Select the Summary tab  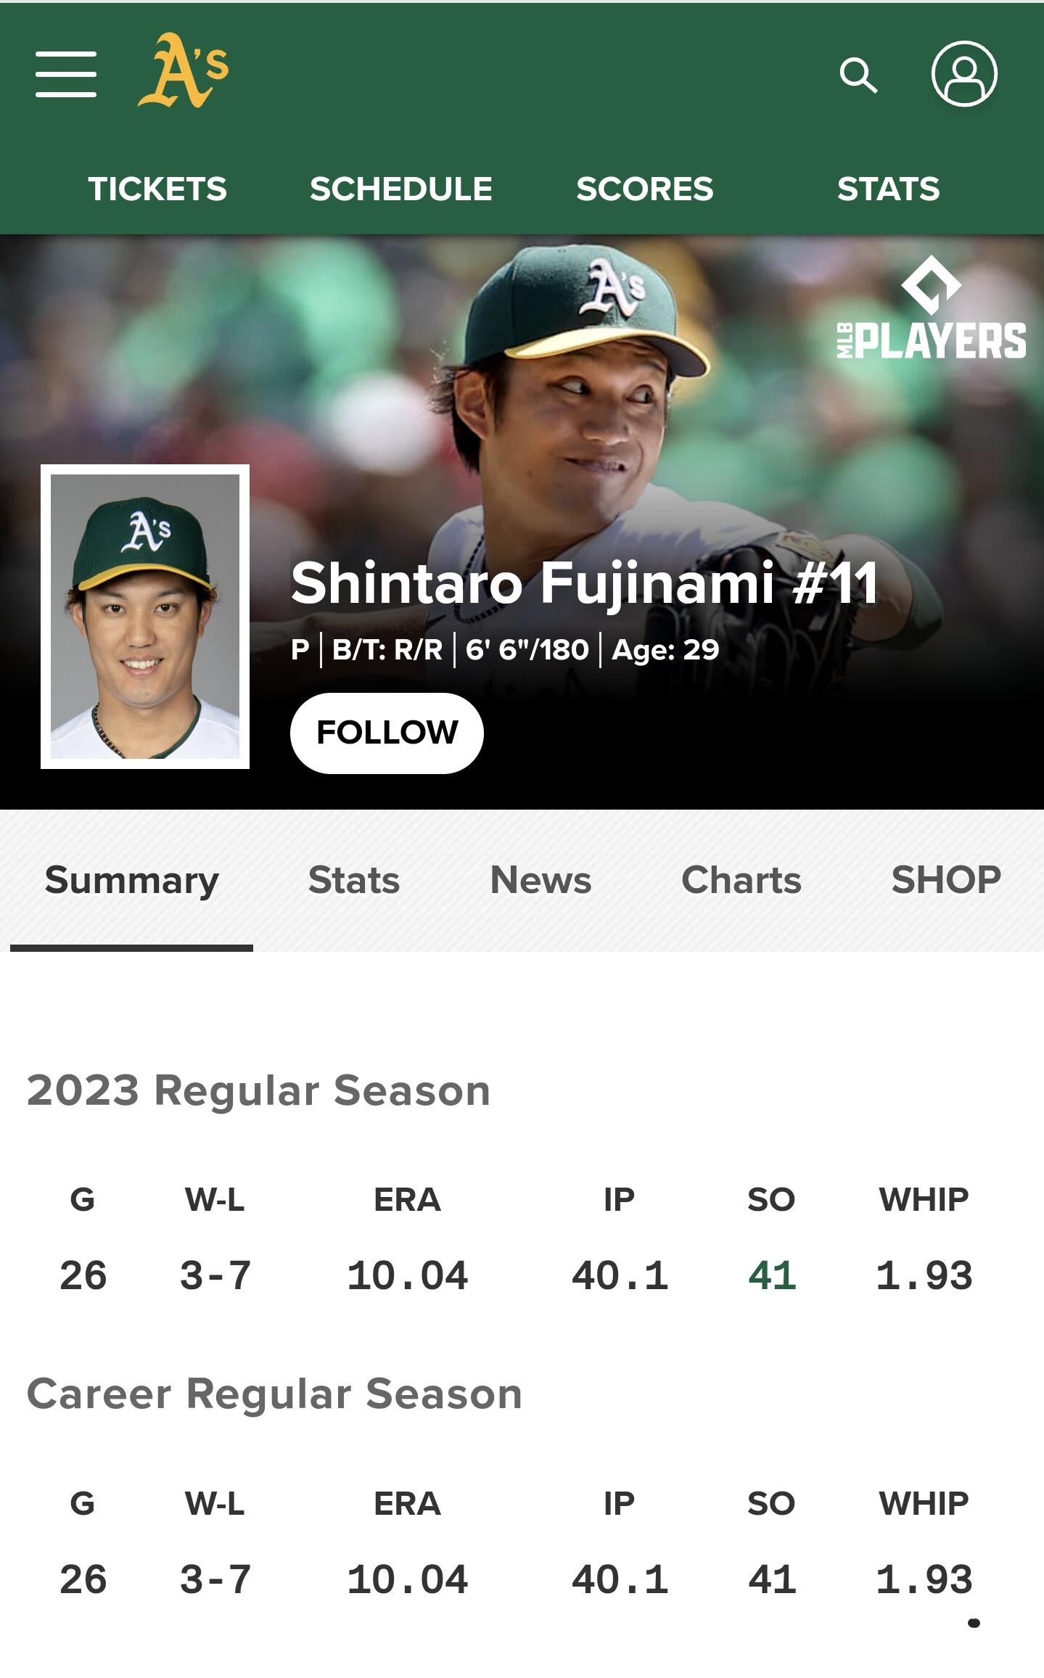132,881
